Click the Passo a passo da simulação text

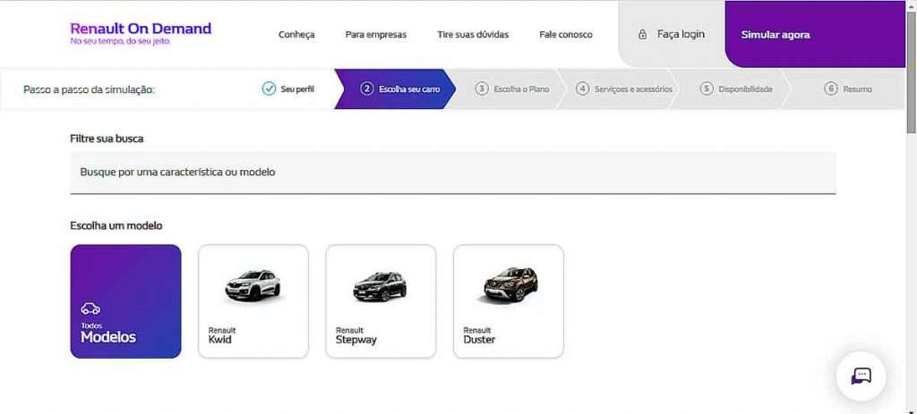click(x=89, y=89)
